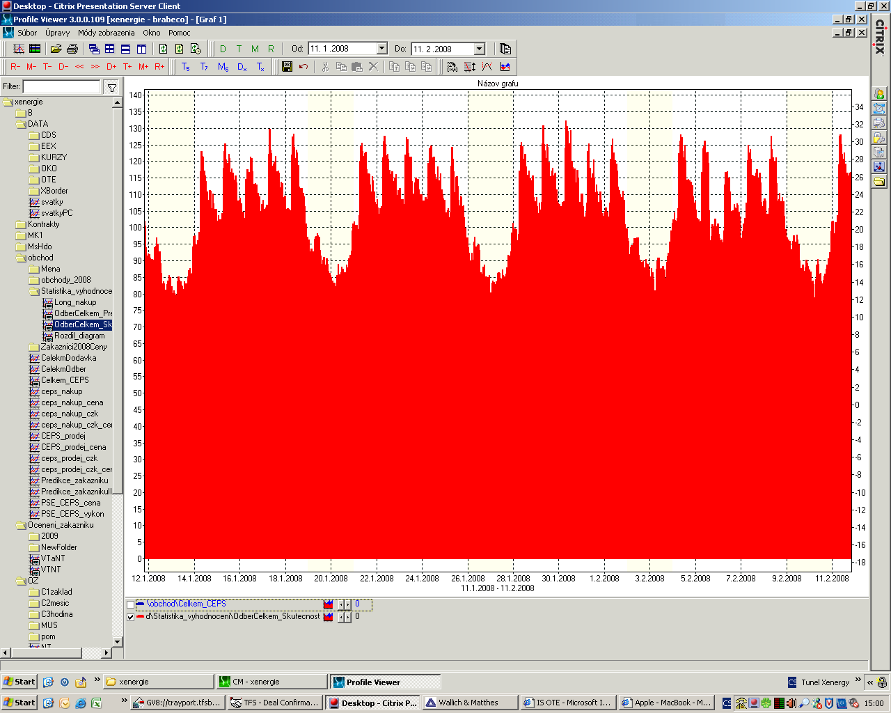Viewport: 891px width, 713px height.
Task: Open Wallich & Matthes in host taskbar
Action: click(x=470, y=703)
